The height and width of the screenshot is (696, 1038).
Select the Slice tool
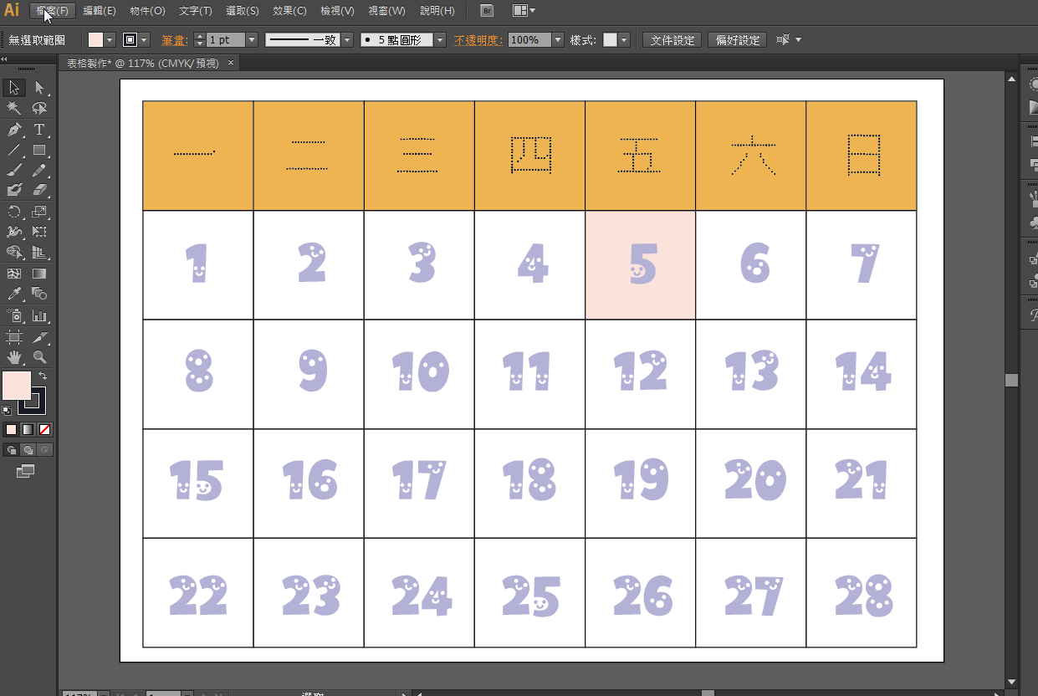pyautogui.click(x=39, y=337)
